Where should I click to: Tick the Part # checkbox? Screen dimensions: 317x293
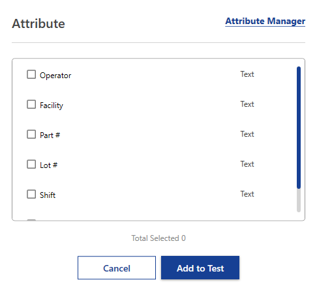[31, 134]
